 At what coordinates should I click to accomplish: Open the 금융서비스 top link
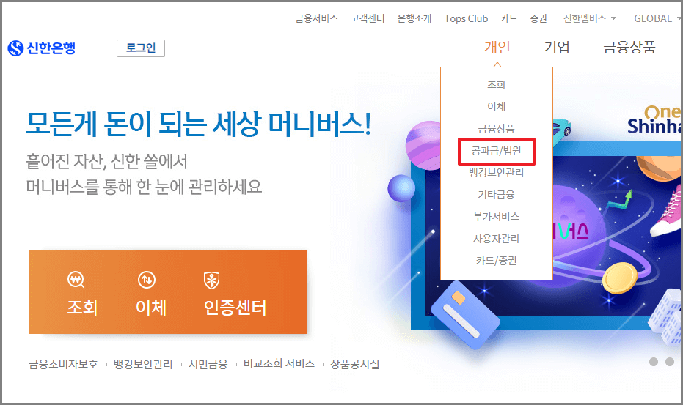(317, 18)
